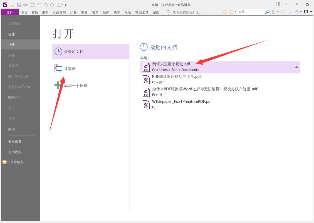Open 偏好设置 from the sidebar
Image resolution: width=314 pixels, height=223 pixels.
click(15, 141)
